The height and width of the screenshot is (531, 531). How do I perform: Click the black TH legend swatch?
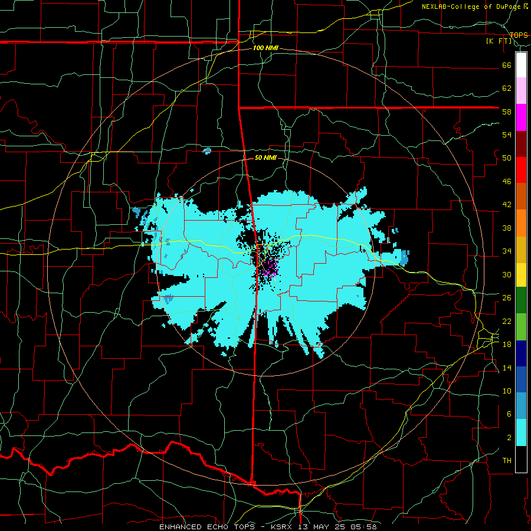click(x=521, y=459)
